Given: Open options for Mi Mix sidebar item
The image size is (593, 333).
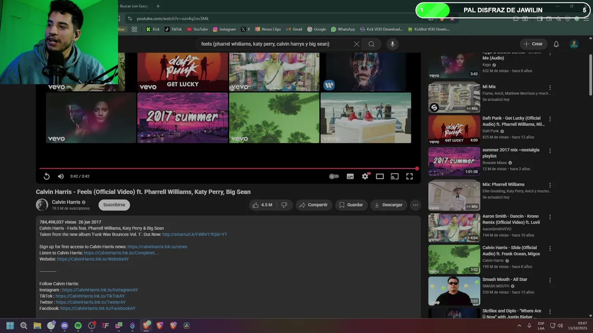Looking at the screenshot, I should [550, 87].
